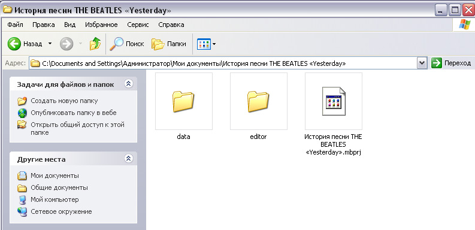475x230 pixels.
Task: Click the 'Другие места' header text
Action: coord(41,159)
